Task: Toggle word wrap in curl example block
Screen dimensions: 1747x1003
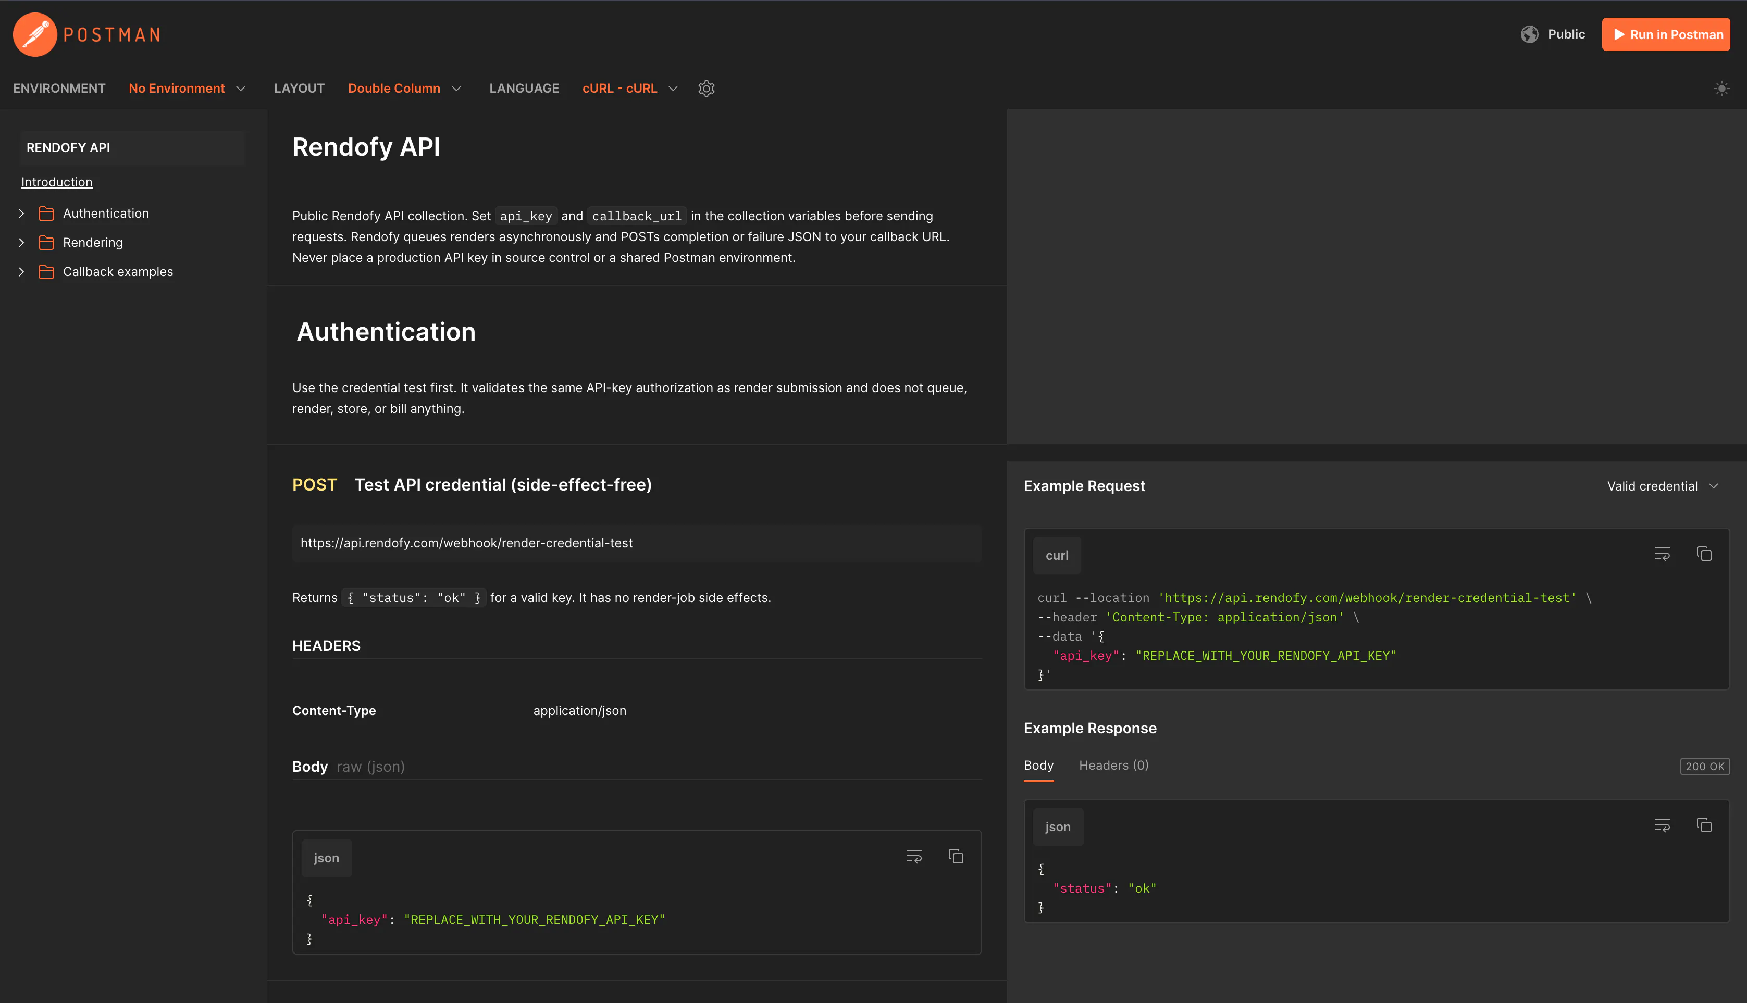Action: [1662, 554]
